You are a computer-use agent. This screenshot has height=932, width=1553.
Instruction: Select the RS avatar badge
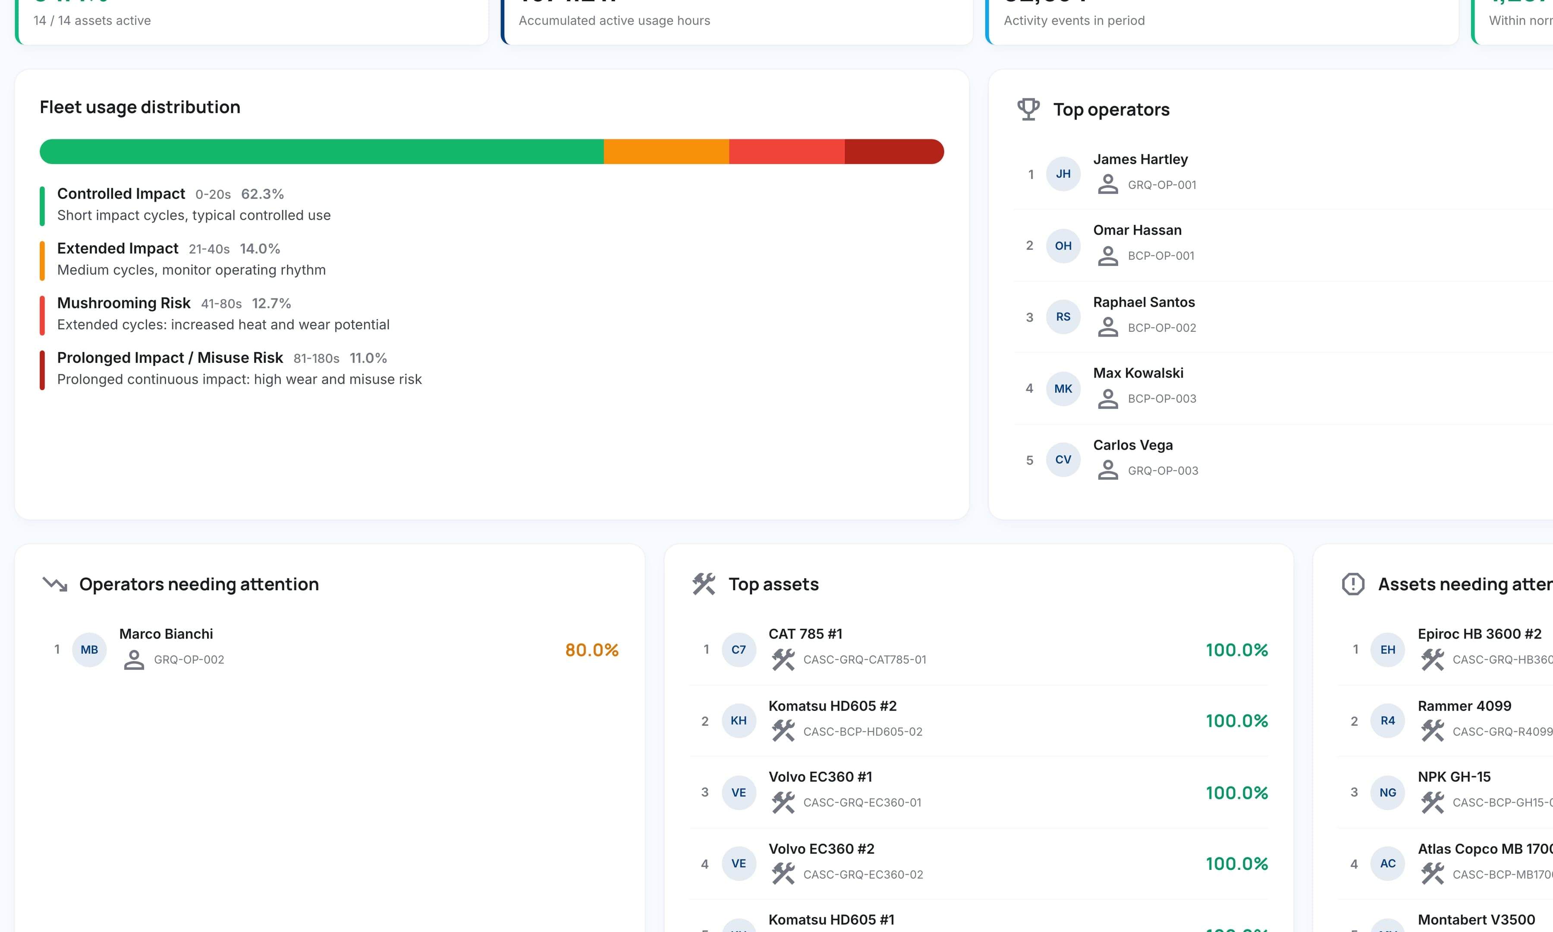point(1063,317)
